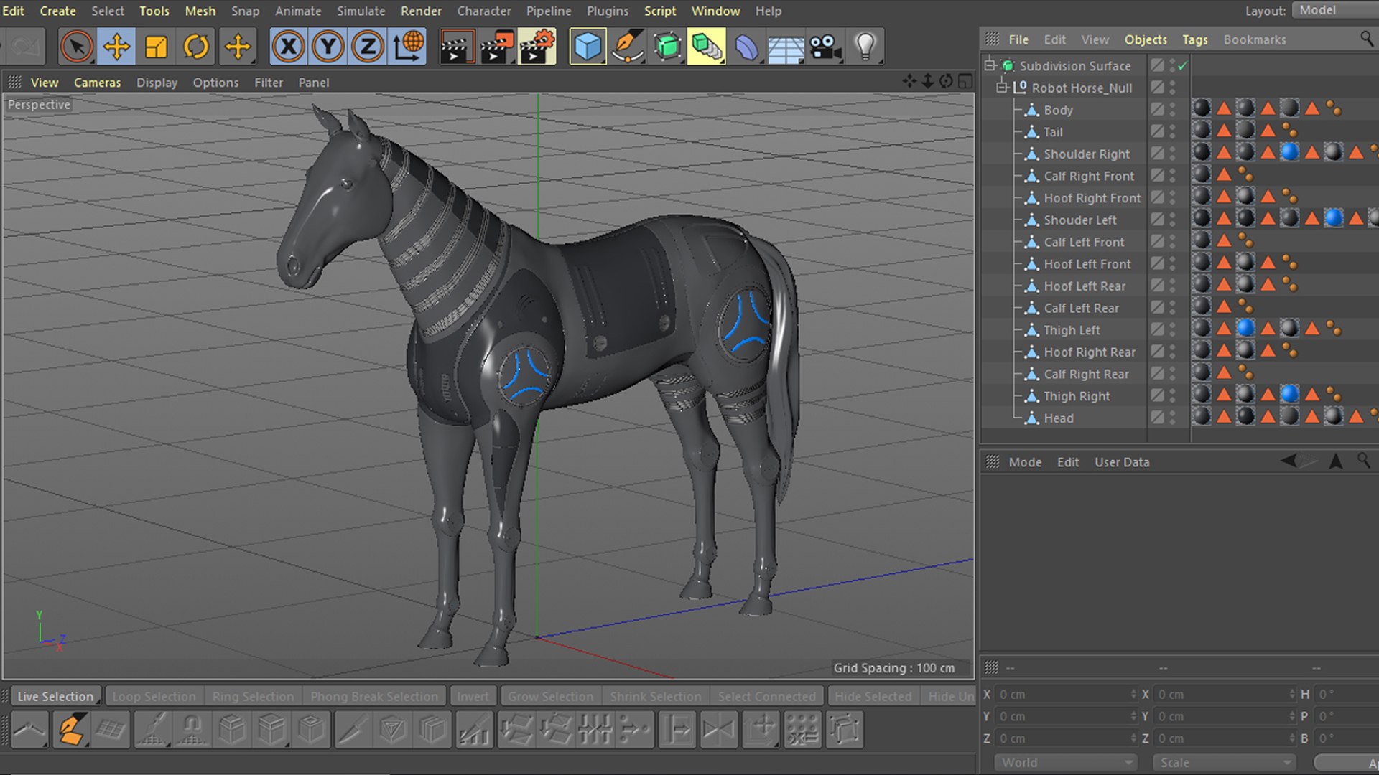Click Render View clapperboard icon
The height and width of the screenshot is (775, 1379).
click(x=457, y=47)
